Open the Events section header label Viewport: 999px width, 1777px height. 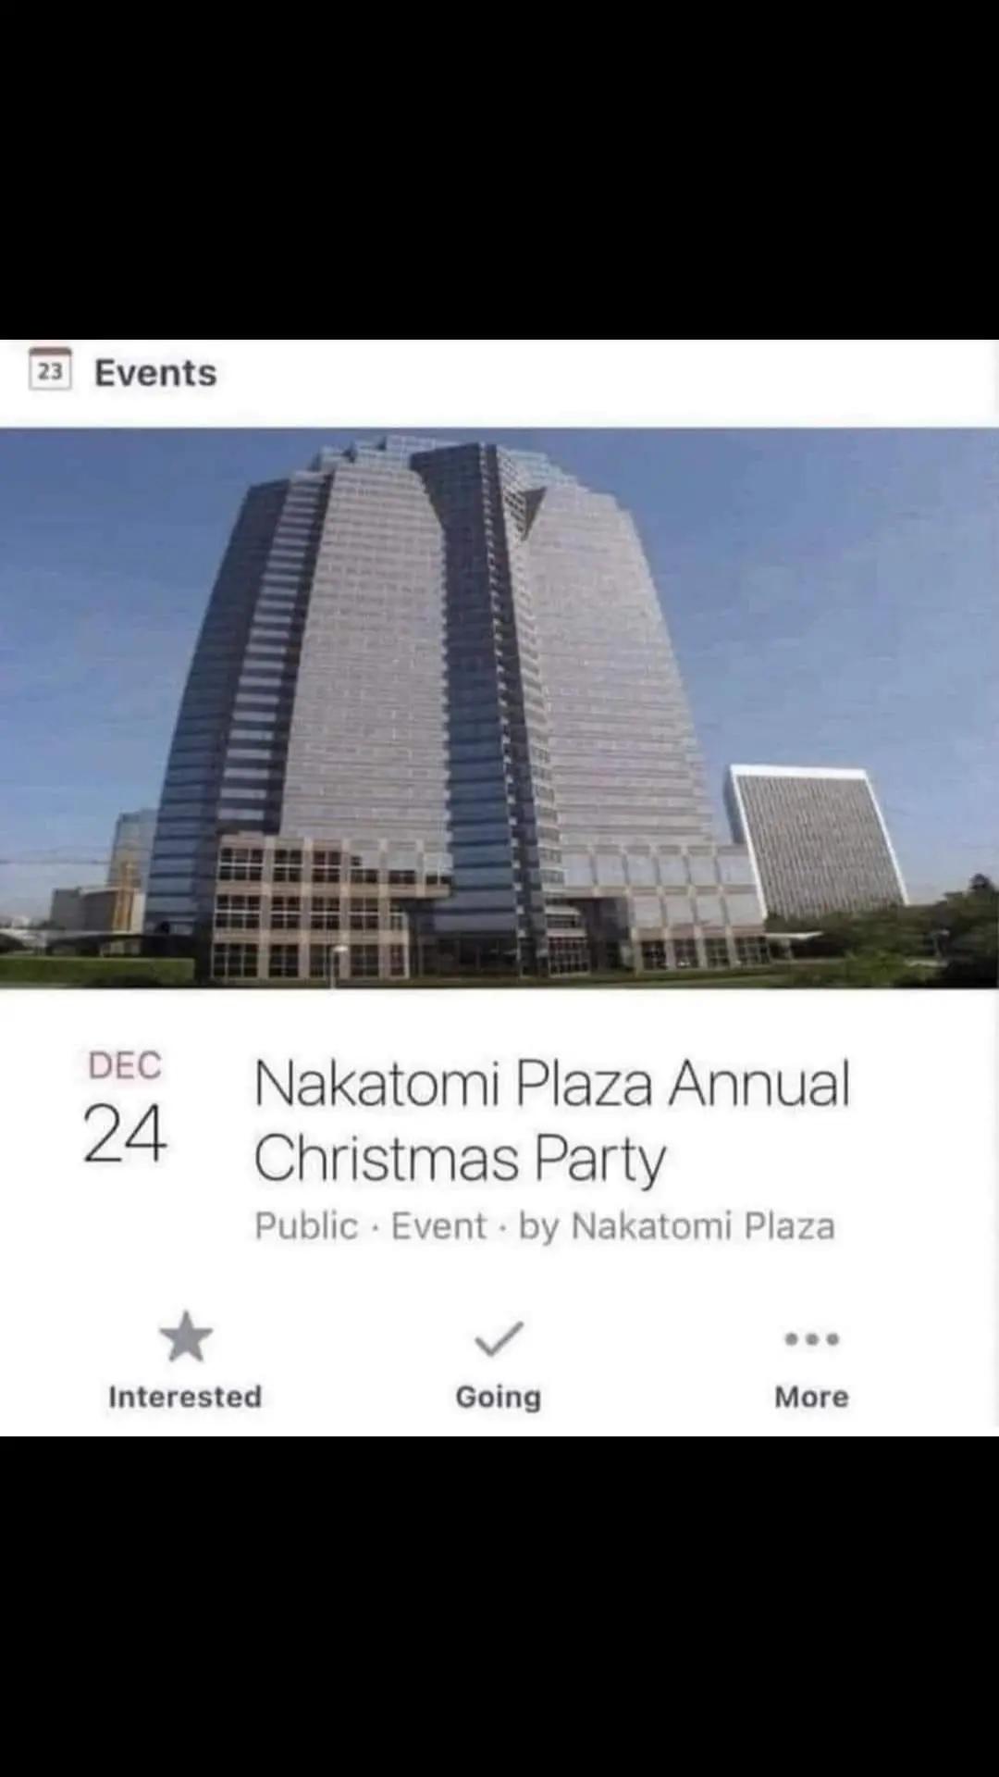[155, 373]
